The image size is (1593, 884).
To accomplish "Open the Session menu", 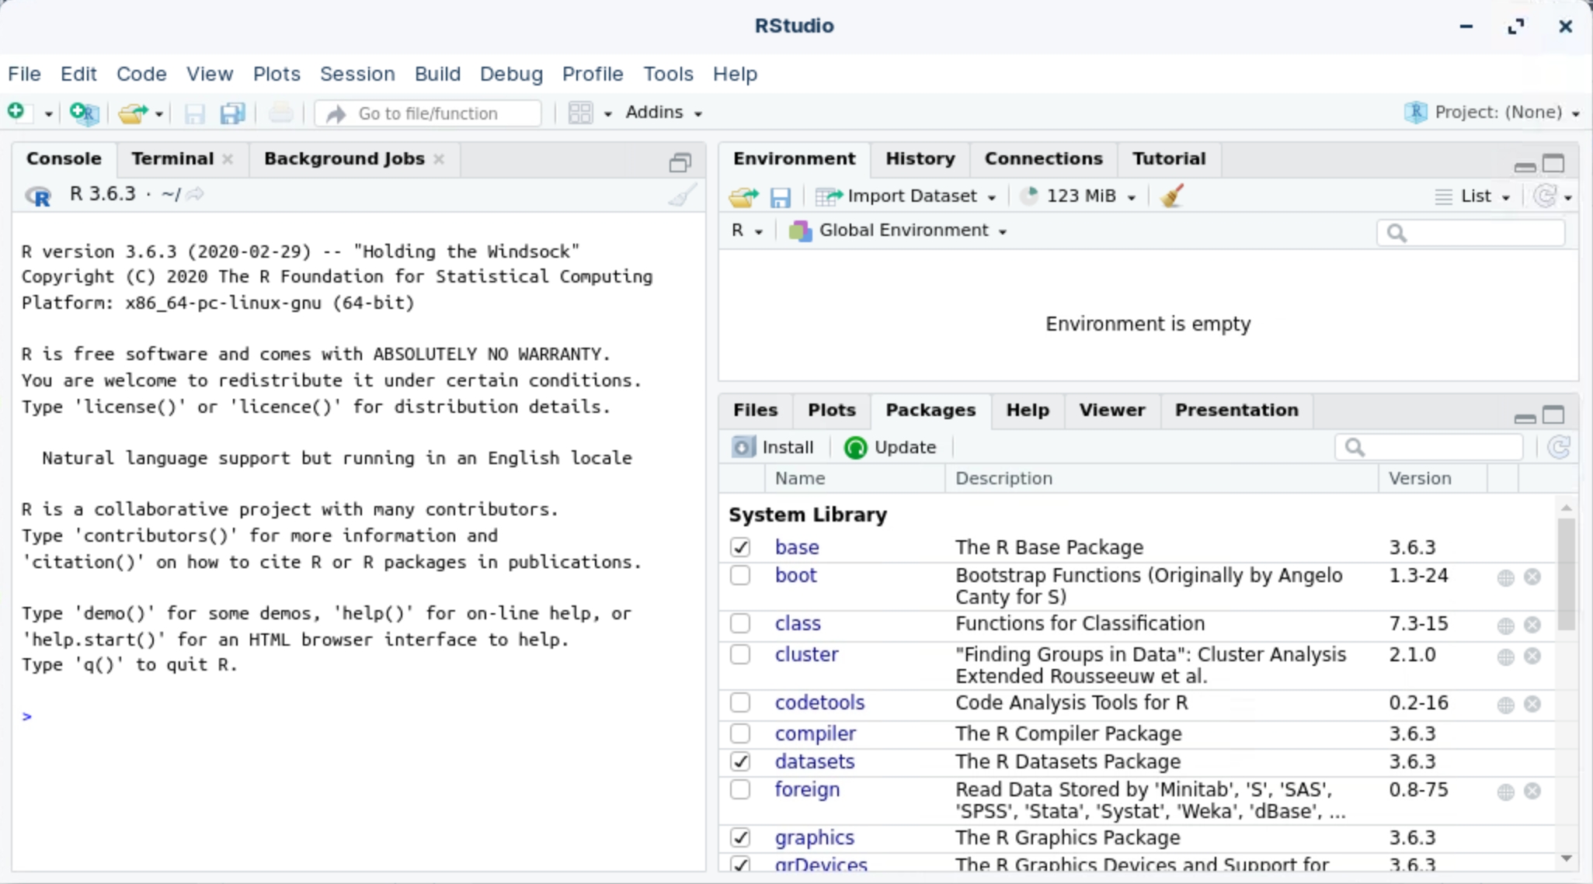I will click(x=357, y=74).
